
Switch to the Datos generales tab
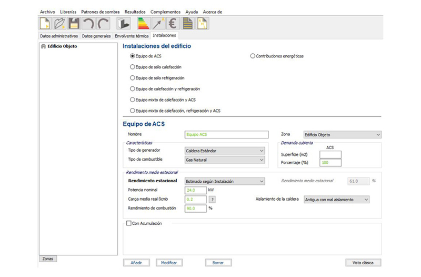(x=96, y=36)
